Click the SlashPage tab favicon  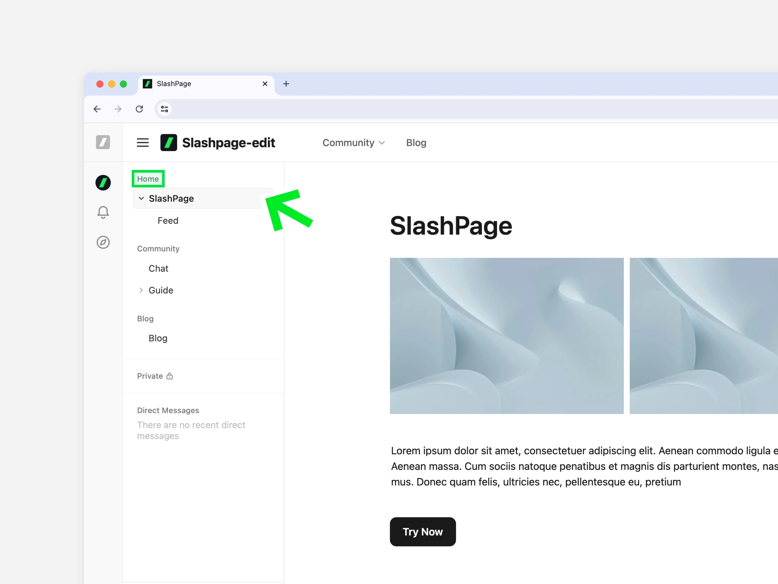pyautogui.click(x=148, y=84)
